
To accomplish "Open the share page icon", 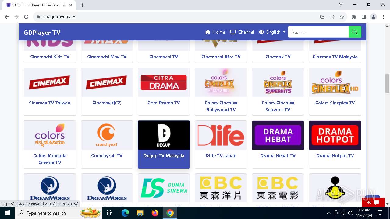I will point(332,17).
